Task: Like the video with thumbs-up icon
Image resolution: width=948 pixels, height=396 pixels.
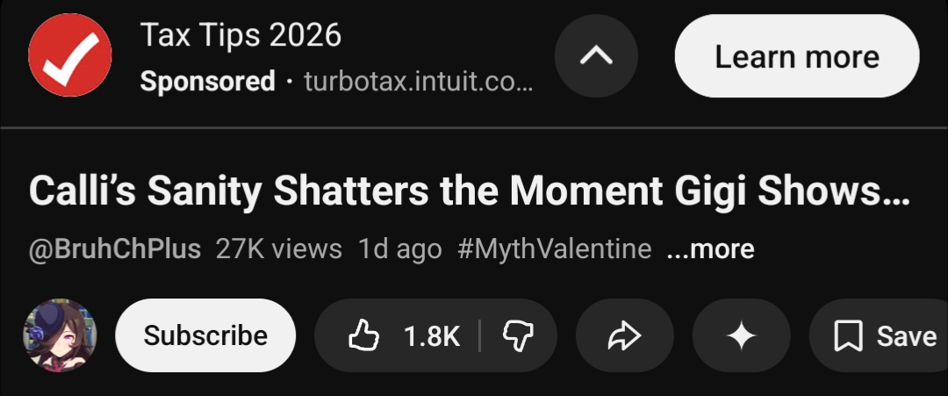Action: coord(363,335)
